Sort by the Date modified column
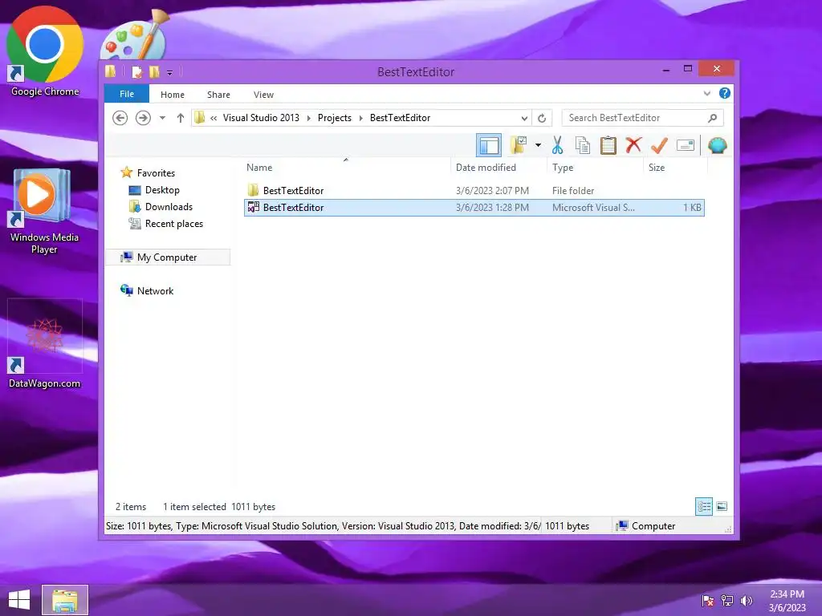The height and width of the screenshot is (616, 822). tap(498, 167)
